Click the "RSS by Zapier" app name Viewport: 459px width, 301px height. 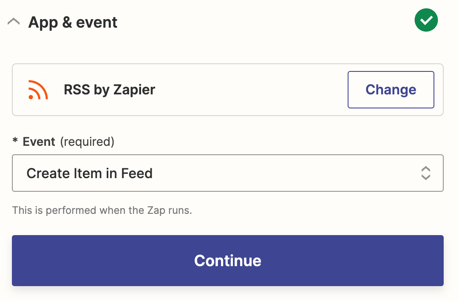click(109, 90)
